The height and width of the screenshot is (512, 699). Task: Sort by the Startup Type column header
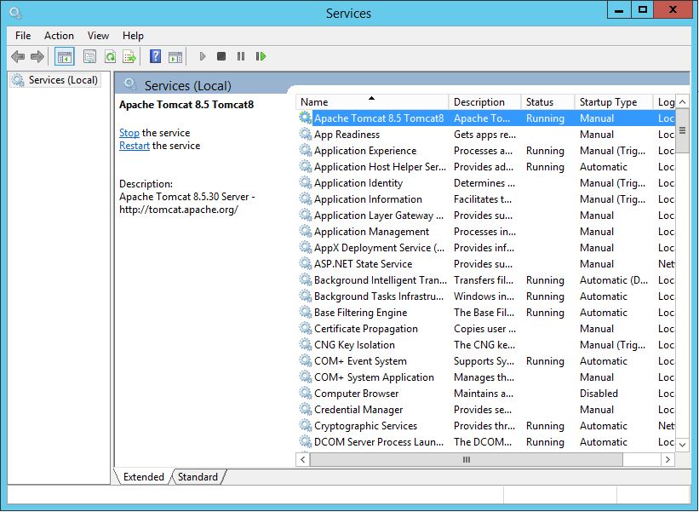(614, 102)
